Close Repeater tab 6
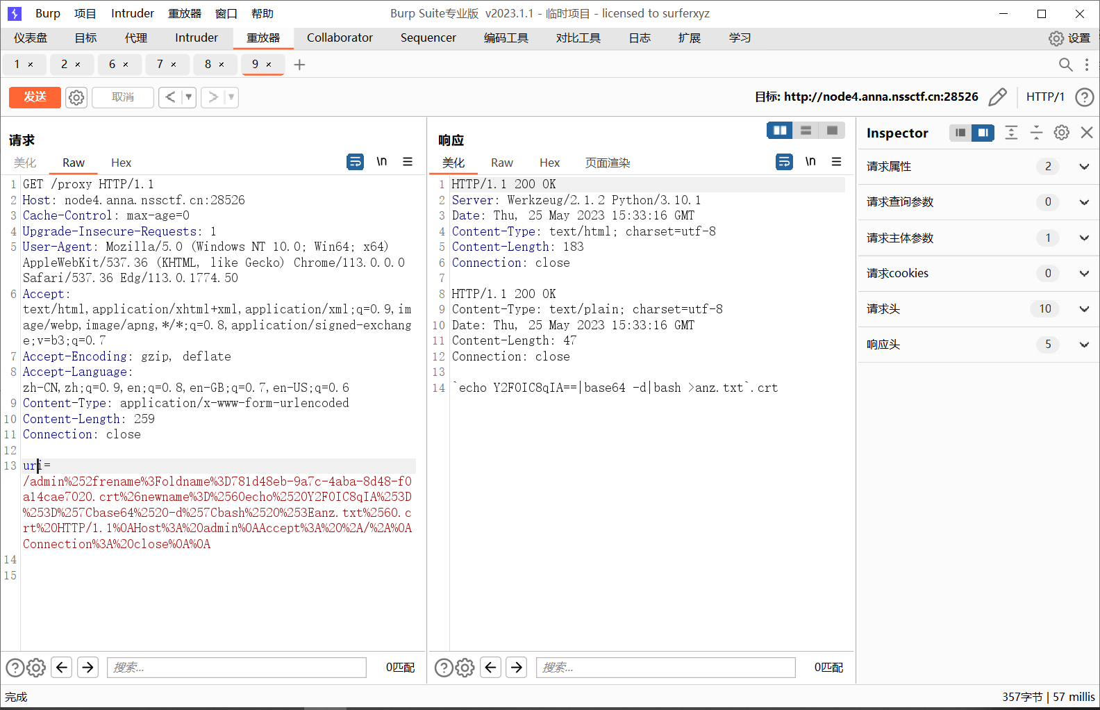The image size is (1100, 710). click(x=126, y=65)
